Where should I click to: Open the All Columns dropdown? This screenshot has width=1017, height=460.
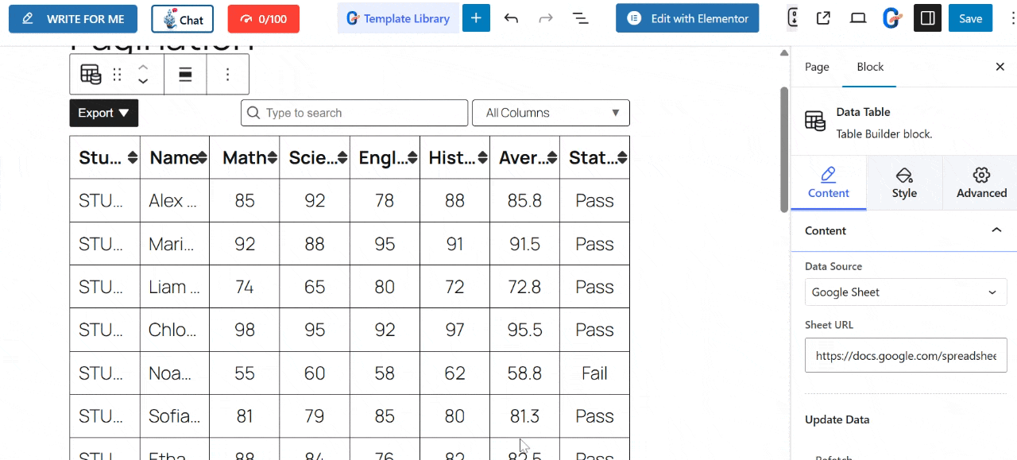[x=551, y=113]
